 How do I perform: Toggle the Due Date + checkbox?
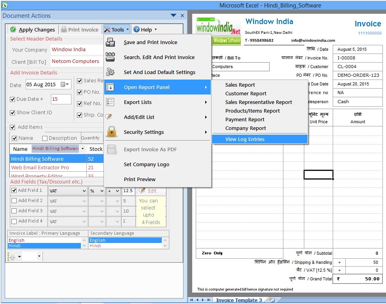12,99
